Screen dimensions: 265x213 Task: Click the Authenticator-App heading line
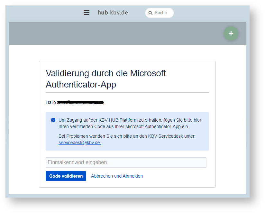click(x=81, y=85)
